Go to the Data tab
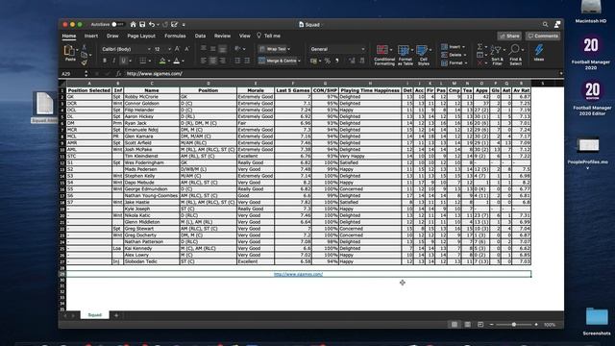Screen dimensions: 615x346 point(200,36)
